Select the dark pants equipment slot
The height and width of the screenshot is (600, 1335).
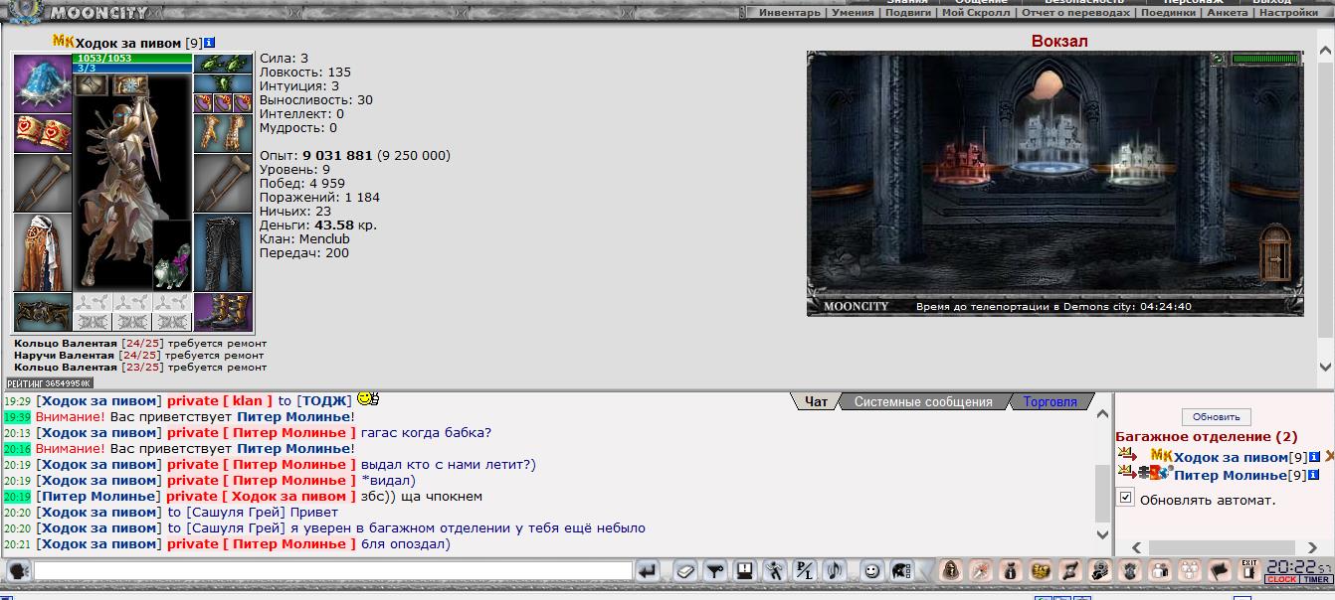223,252
